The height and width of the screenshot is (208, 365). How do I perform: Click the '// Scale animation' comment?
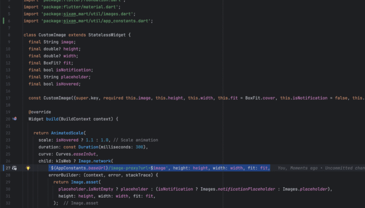point(136,140)
